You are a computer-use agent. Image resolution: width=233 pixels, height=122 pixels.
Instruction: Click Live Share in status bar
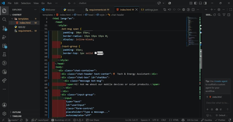click(93, 120)
